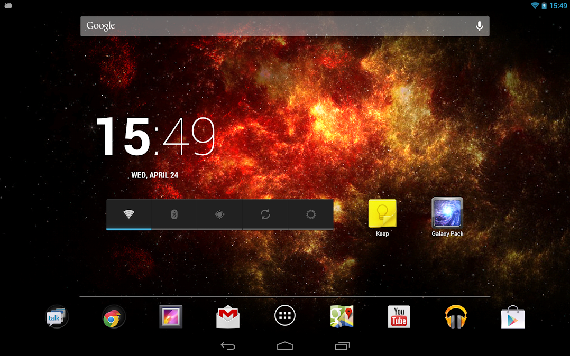Tap the Home navigation button
The width and height of the screenshot is (570, 356).
tap(285, 345)
